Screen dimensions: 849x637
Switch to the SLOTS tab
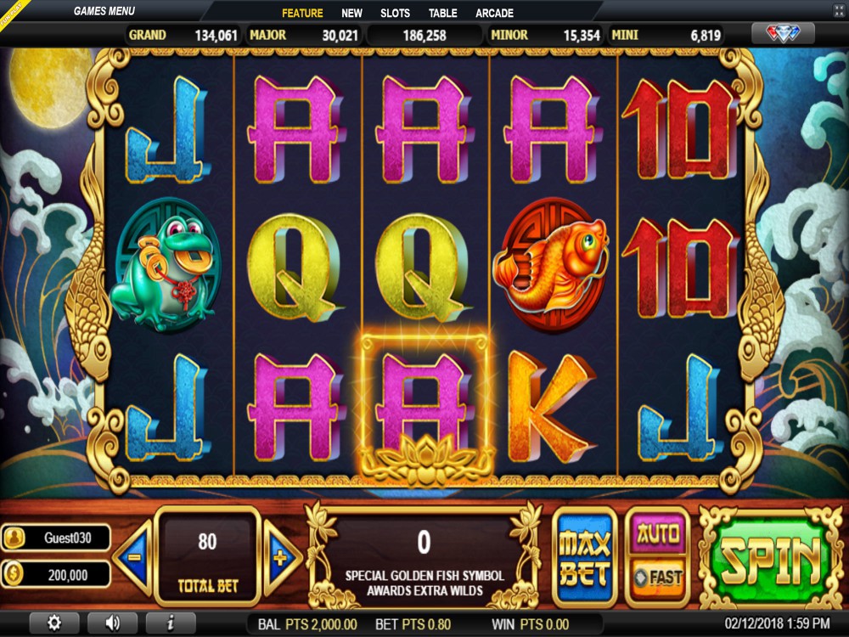pyautogui.click(x=395, y=13)
